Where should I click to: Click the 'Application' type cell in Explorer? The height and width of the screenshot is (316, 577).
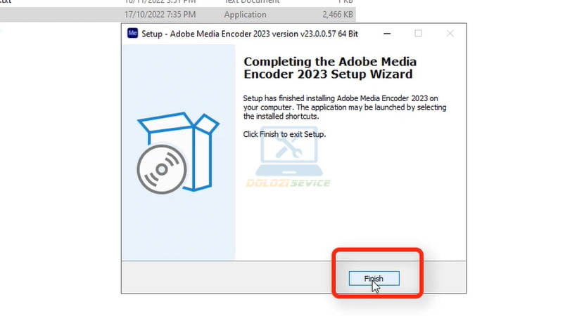click(x=245, y=14)
